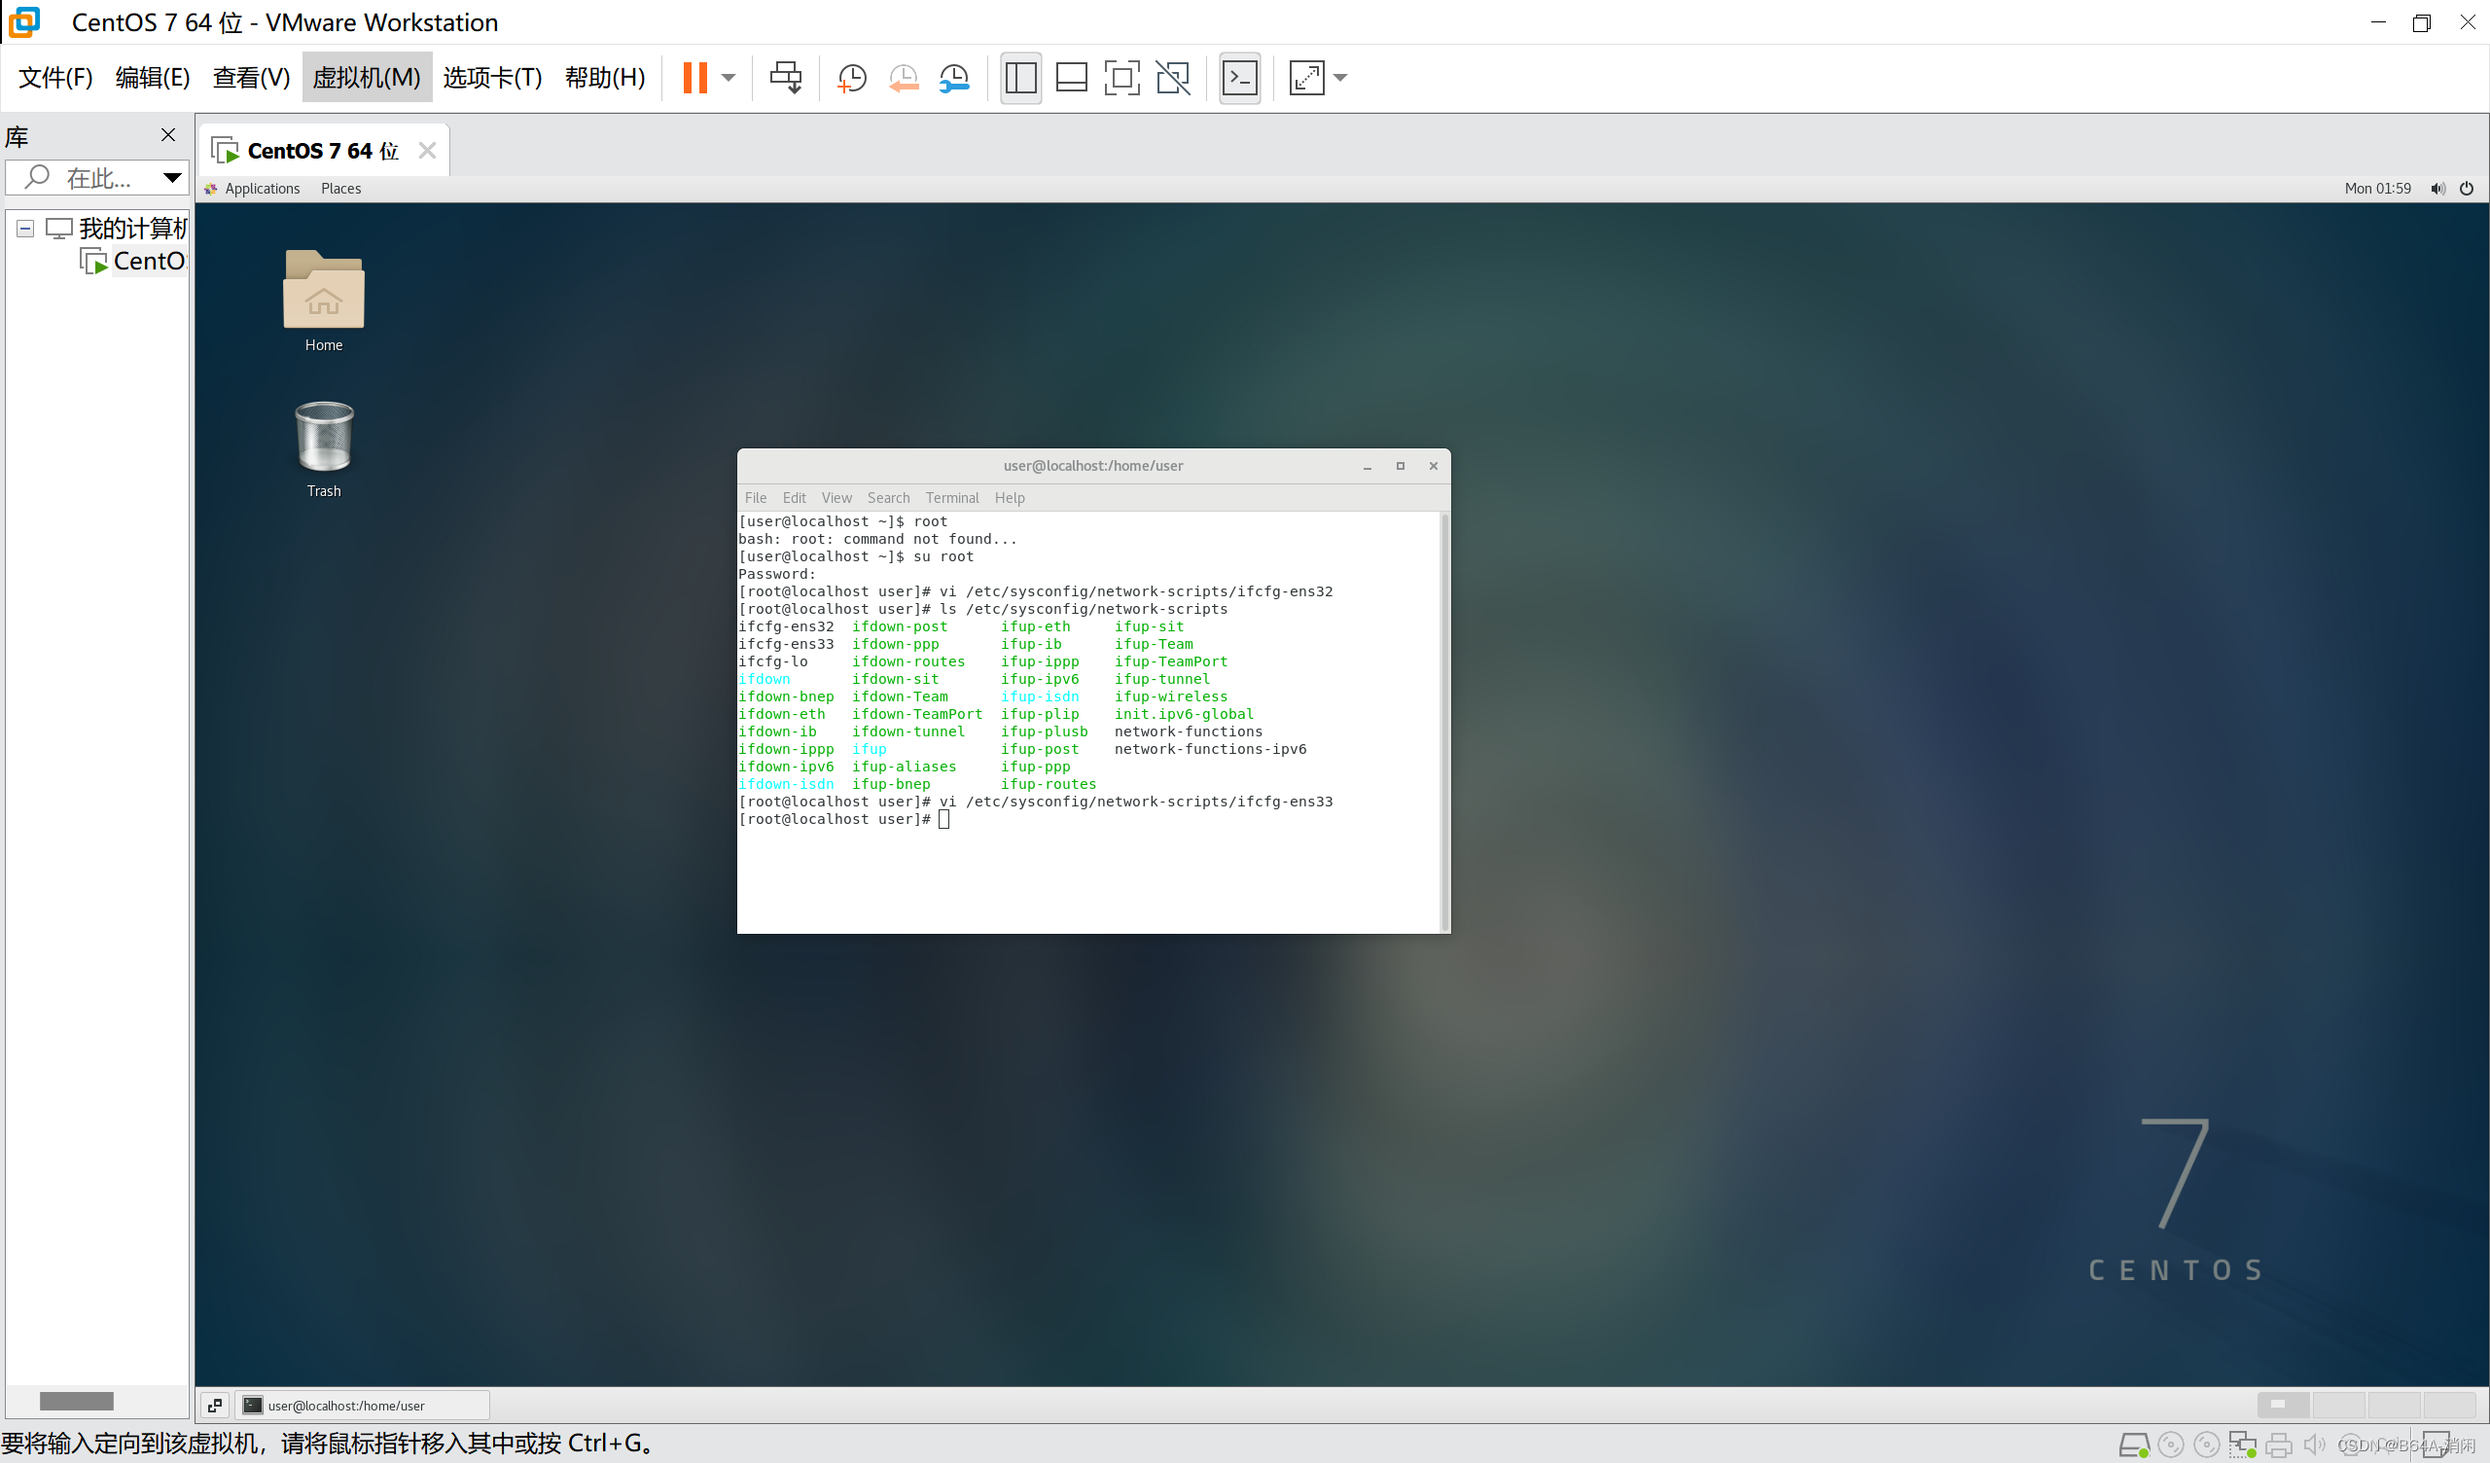This screenshot has height=1463, width=2490.
Task: Open the 选项卡(T) menu
Action: 492,77
